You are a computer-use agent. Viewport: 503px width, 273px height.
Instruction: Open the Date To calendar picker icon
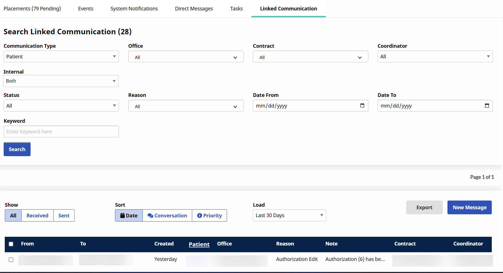pyautogui.click(x=487, y=106)
